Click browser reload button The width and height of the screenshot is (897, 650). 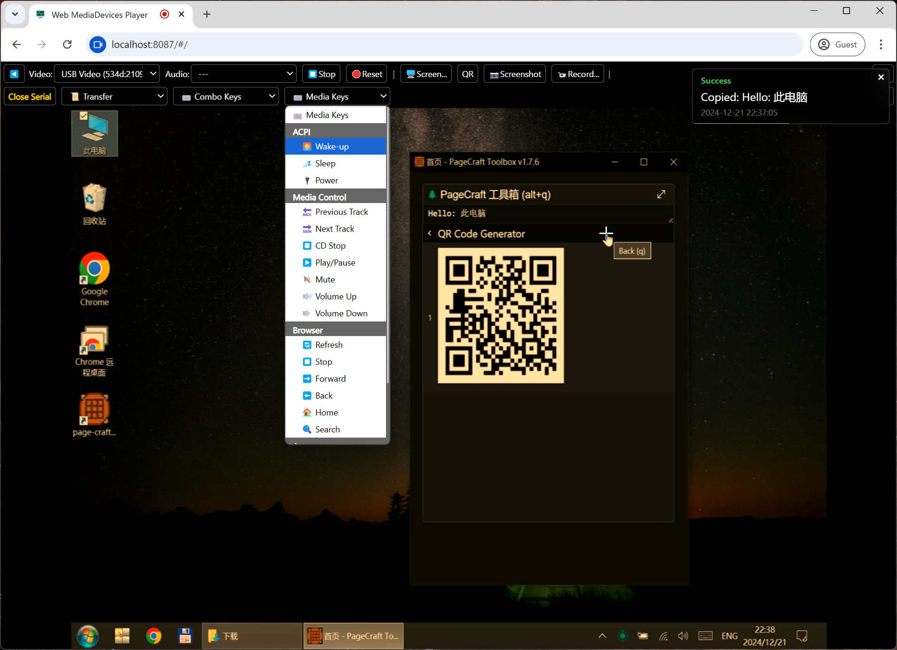coord(67,44)
